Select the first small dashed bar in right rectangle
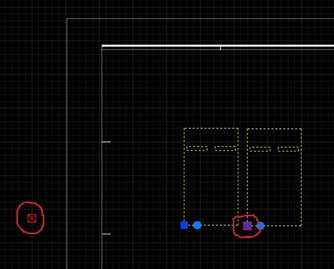The width and height of the screenshot is (334, 269). click(260, 149)
